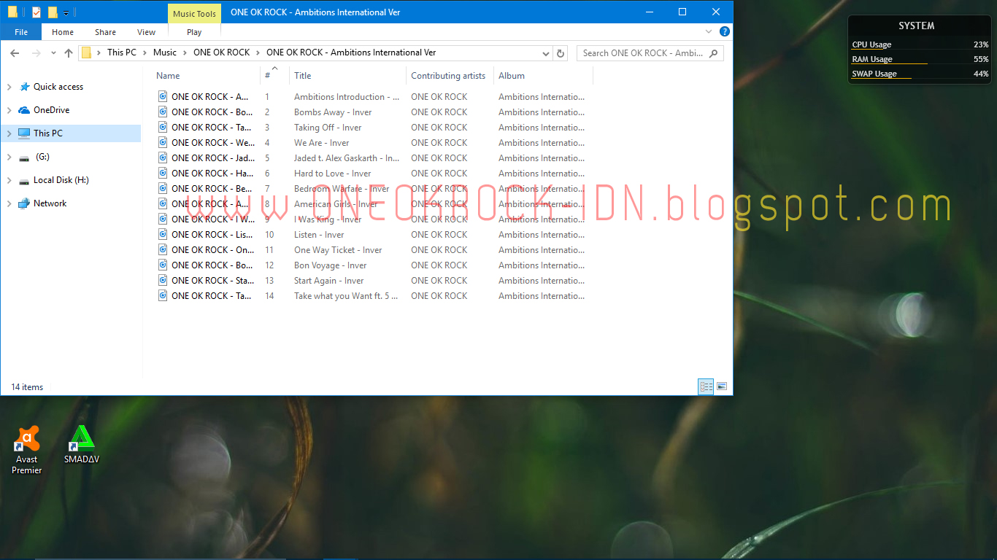The width and height of the screenshot is (997, 560).
Task: Expand Quick access in navigation pane
Action: click(x=9, y=87)
